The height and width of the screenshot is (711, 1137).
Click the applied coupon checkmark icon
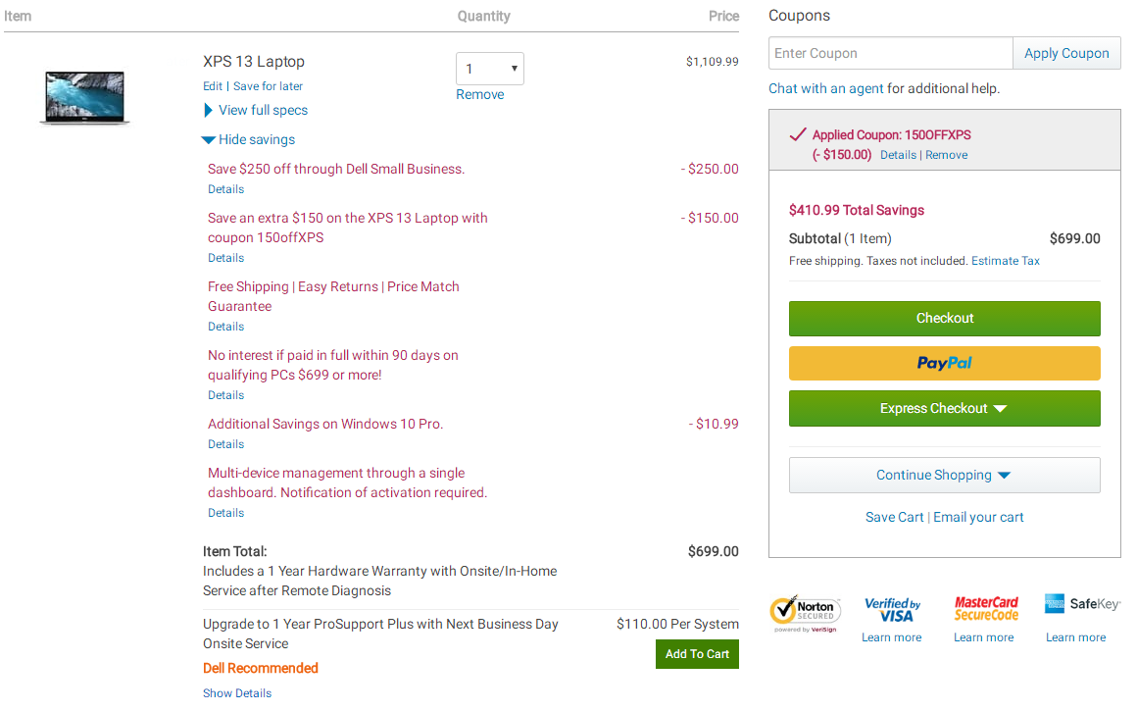[798, 134]
